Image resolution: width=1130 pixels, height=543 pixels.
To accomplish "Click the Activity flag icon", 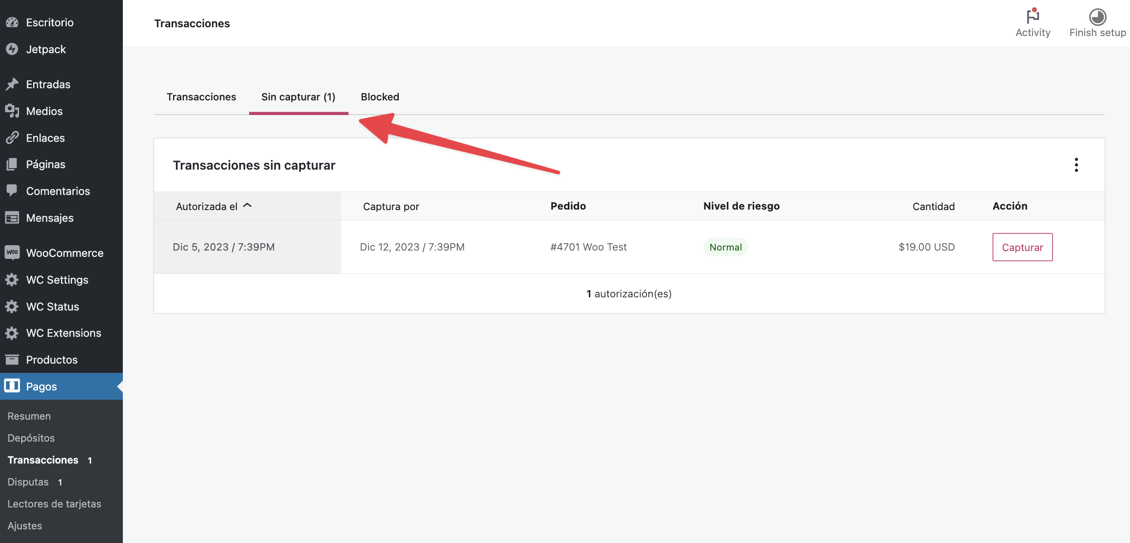I will [x=1033, y=17].
